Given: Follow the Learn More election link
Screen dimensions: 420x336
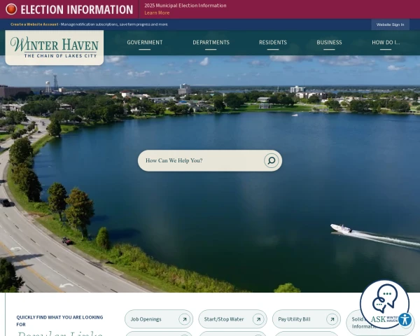Looking at the screenshot, I should (x=157, y=13).
